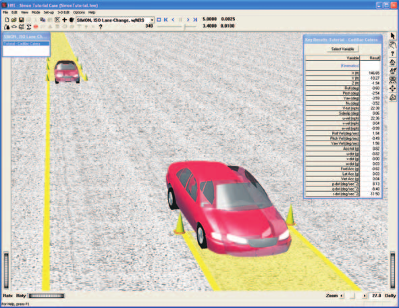Select the hand pan tool in viewer sidebar
Image resolution: width=399 pixels, height=308 pixels.
[393, 45]
